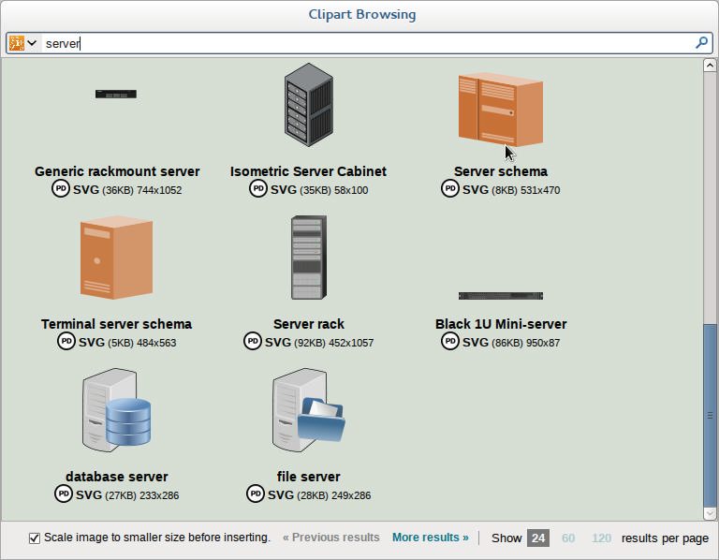Select the Generic rackmount server clipart
Viewport: 719px width, 560px height.
click(x=116, y=94)
